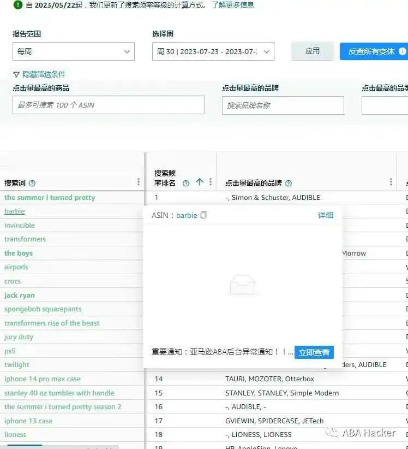Open 详细 details link in popup

[x=326, y=215]
